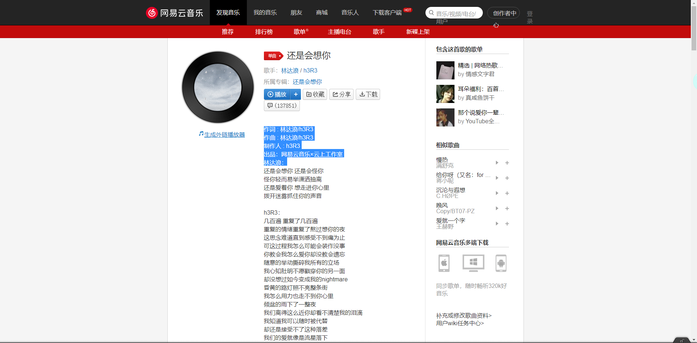Click the NetEase Cloud Music logo
This screenshot has height=343, width=697.
pos(174,13)
